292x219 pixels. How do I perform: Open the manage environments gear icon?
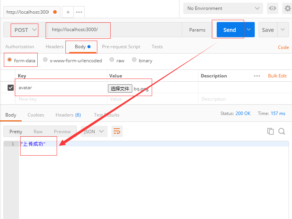287,8
